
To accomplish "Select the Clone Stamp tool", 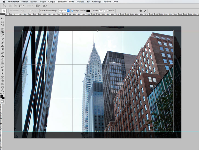I will pos(2,46).
